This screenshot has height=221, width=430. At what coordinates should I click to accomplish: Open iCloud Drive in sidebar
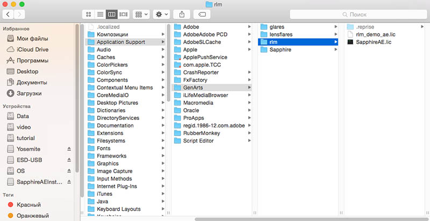tap(32, 49)
